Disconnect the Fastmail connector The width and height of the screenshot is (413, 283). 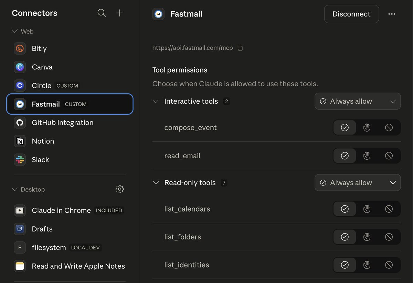pyautogui.click(x=351, y=14)
